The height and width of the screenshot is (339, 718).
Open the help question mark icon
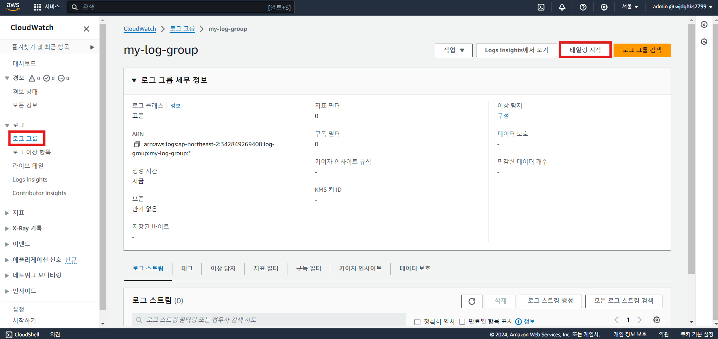point(583,7)
